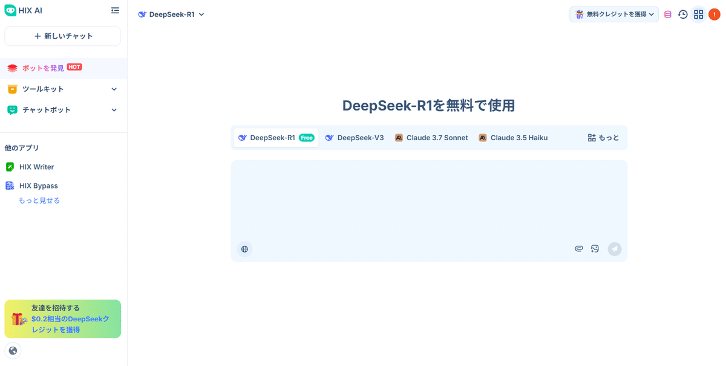Viewport: 726px width, 366px height.
Task: Click the もっと見せる link
Action: pos(39,200)
